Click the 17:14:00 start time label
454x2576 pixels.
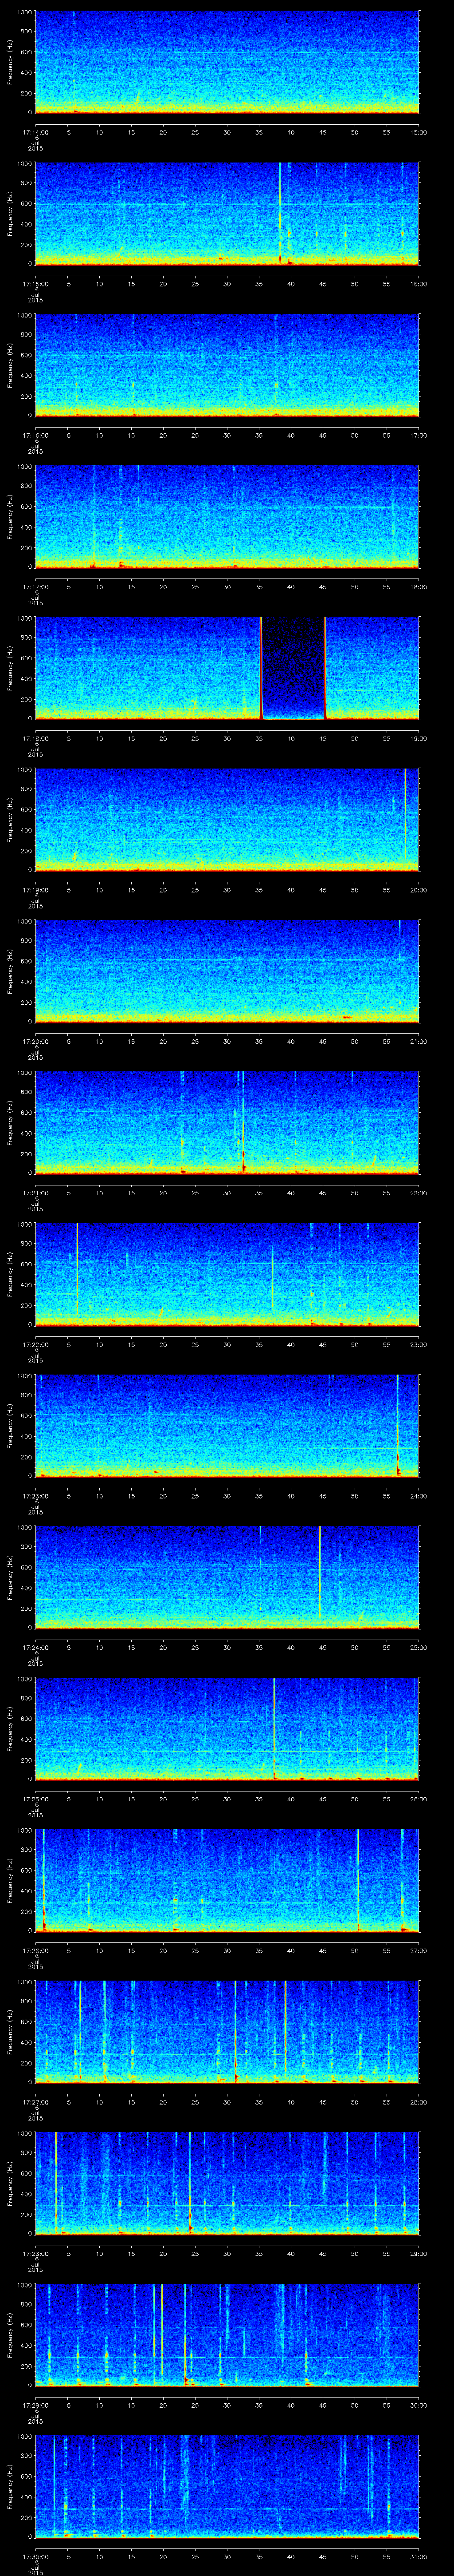tap(35, 132)
